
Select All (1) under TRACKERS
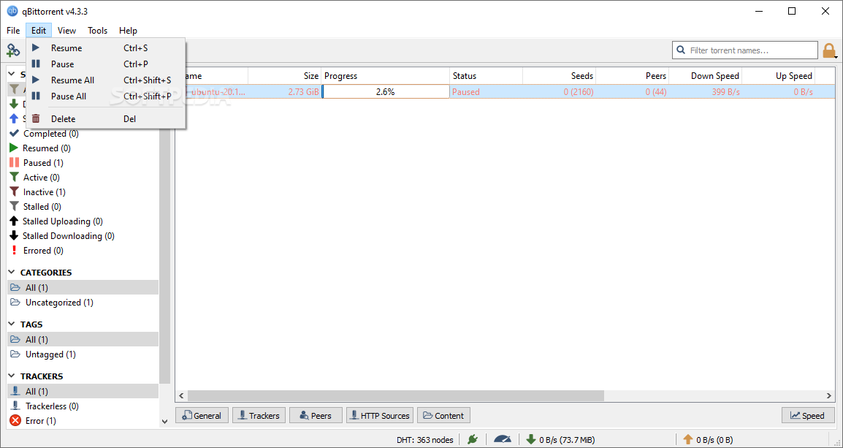[83, 391]
